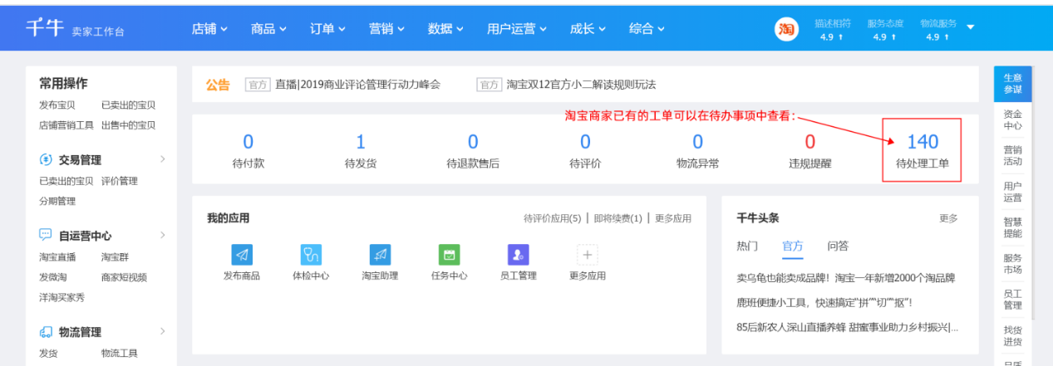Switch to the 热门 tab
Image resolution: width=1053 pixels, height=366 pixels.
[x=747, y=246]
